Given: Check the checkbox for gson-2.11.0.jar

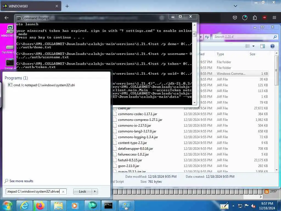Looking at the screenshot, I should (115, 166).
